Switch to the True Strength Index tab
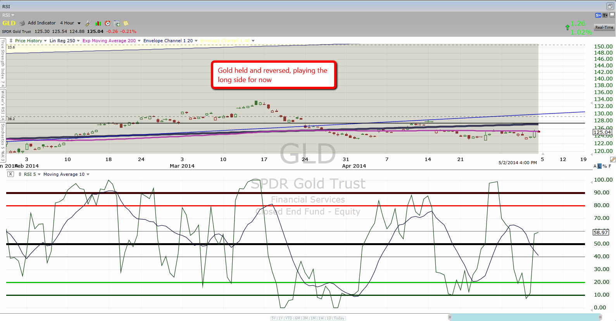Image resolution: width=616 pixels, height=321 pixels. coord(3,63)
